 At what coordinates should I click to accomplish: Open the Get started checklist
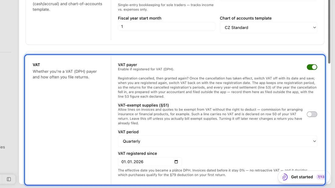point(304,177)
